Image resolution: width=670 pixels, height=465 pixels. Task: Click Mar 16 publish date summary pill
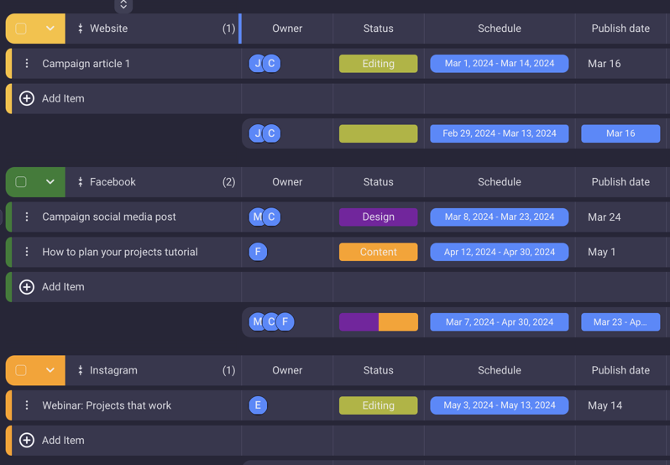tap(620, 133)
